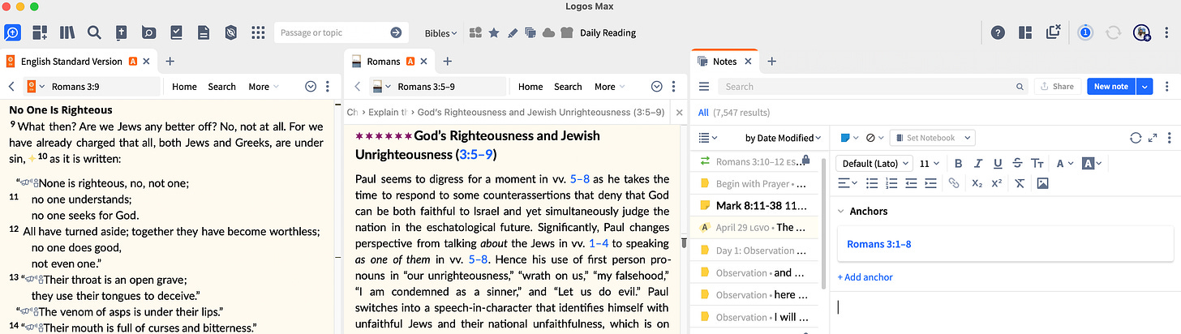Go back in the Romans commentary panel

(357, 87)
